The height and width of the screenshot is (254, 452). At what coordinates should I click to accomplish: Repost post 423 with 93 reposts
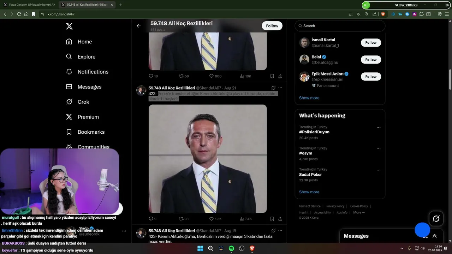click(184, 219)
